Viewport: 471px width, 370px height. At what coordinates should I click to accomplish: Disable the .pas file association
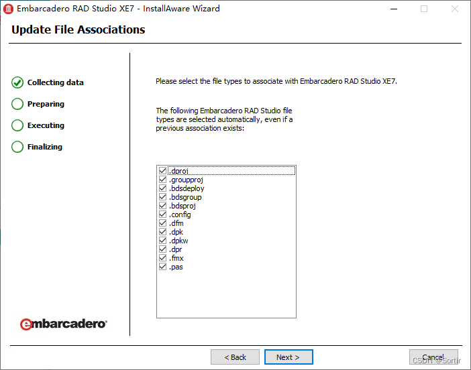(162, 267)
